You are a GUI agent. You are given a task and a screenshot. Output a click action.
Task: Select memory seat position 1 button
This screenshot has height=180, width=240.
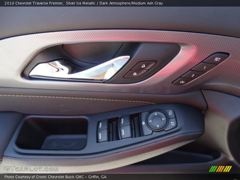point(204,67)
